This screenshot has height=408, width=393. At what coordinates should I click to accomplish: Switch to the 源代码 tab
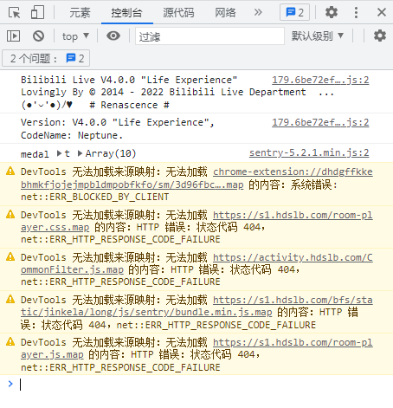(178, 13)
